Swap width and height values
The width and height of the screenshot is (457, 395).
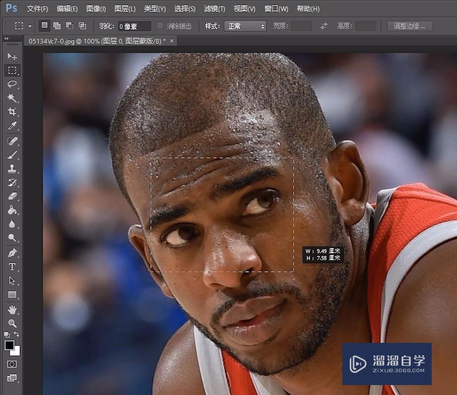point(324,26)
